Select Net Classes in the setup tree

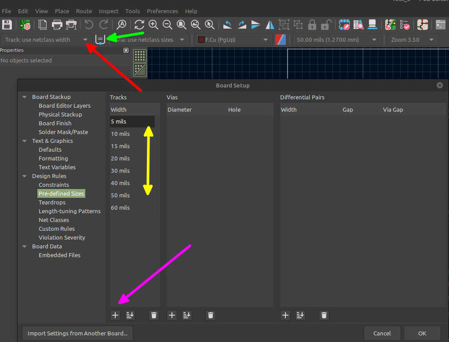point(54,220)
